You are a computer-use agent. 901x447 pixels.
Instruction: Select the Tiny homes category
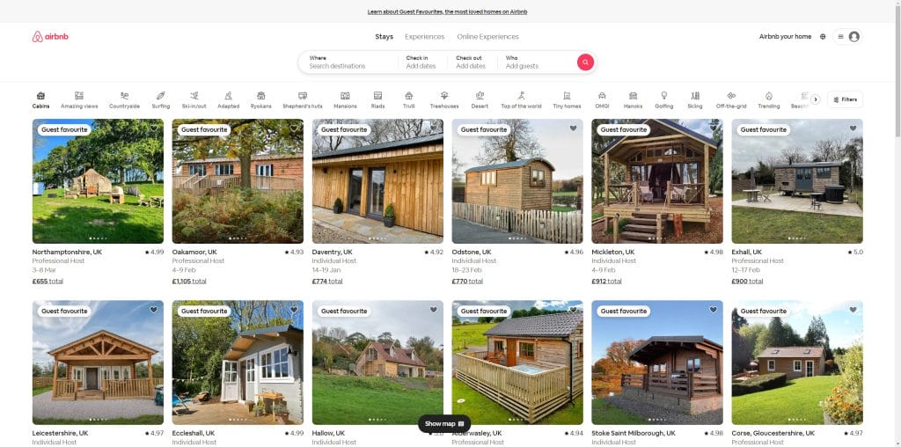pos(567,99)
